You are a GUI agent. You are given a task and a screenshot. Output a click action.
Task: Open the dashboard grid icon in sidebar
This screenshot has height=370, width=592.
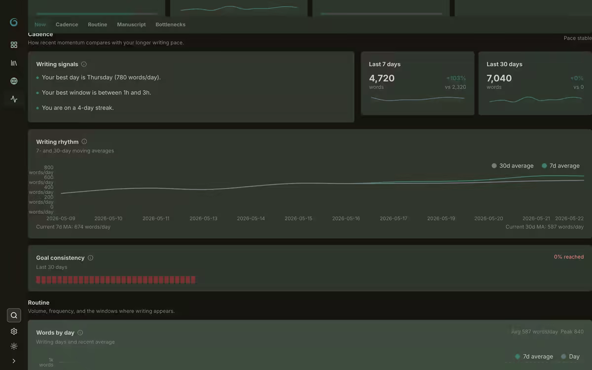[x=14, y=45]
